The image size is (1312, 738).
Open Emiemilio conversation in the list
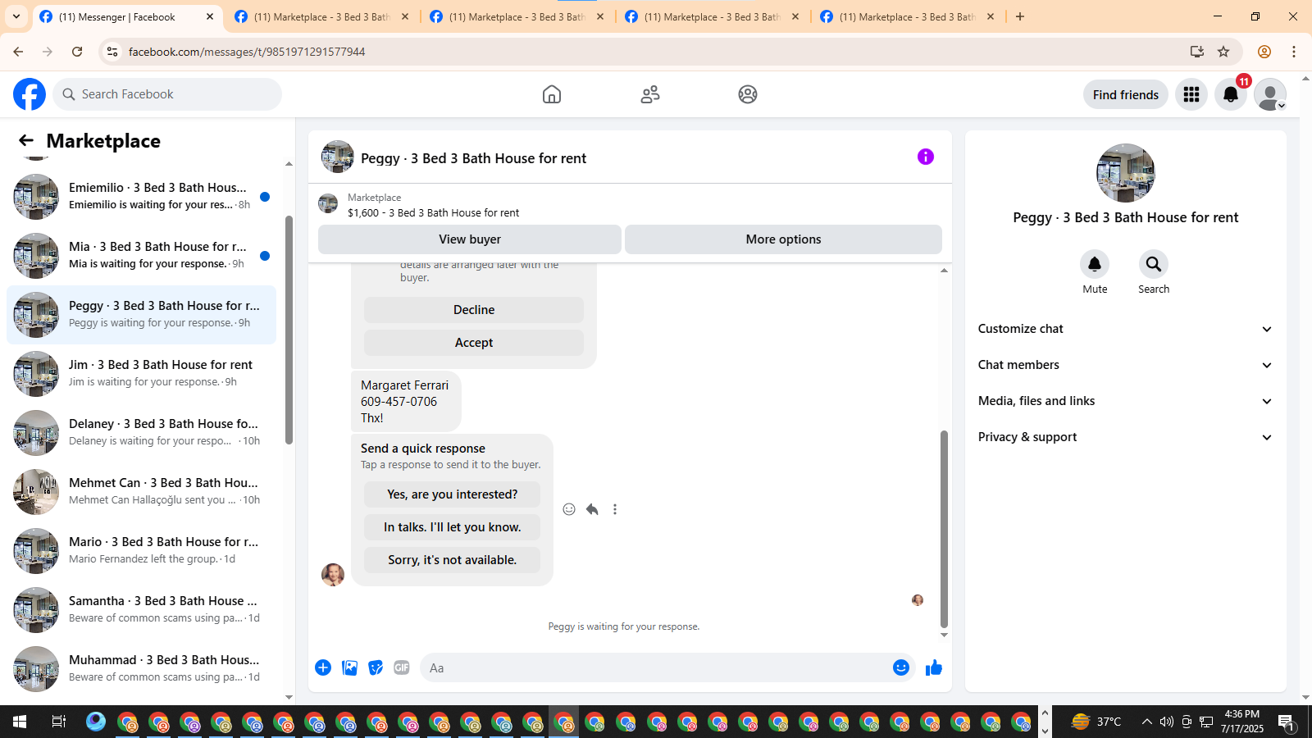141,197
